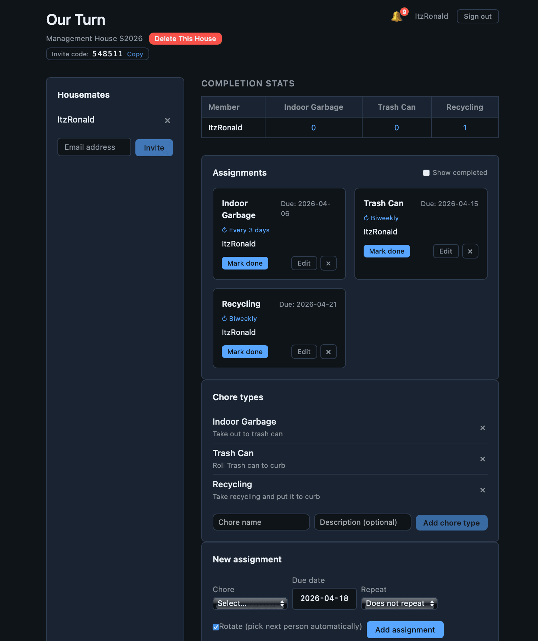Click the Chore name input field
The height and width of the screenshot is (641, 538).
[x=261, y=522]
